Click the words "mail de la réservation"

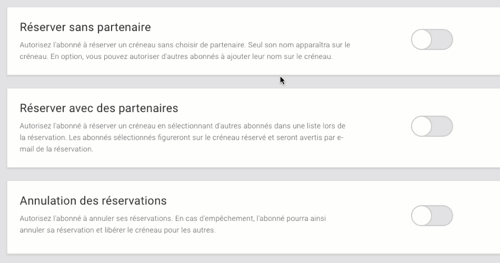pos(56,150)
